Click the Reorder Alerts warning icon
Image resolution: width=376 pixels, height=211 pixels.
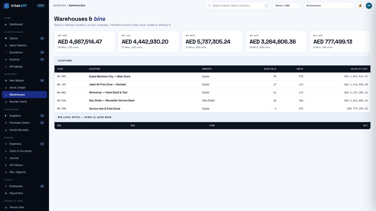click(x=6, y=102)
